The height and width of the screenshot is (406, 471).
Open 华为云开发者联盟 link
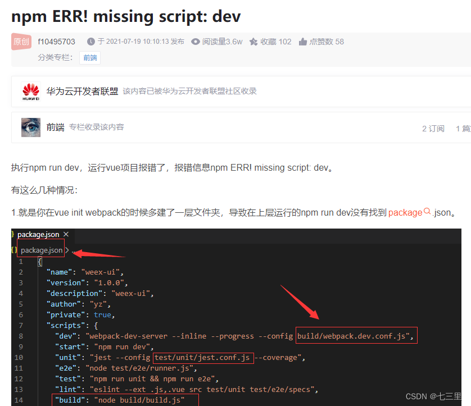point(82,91)
